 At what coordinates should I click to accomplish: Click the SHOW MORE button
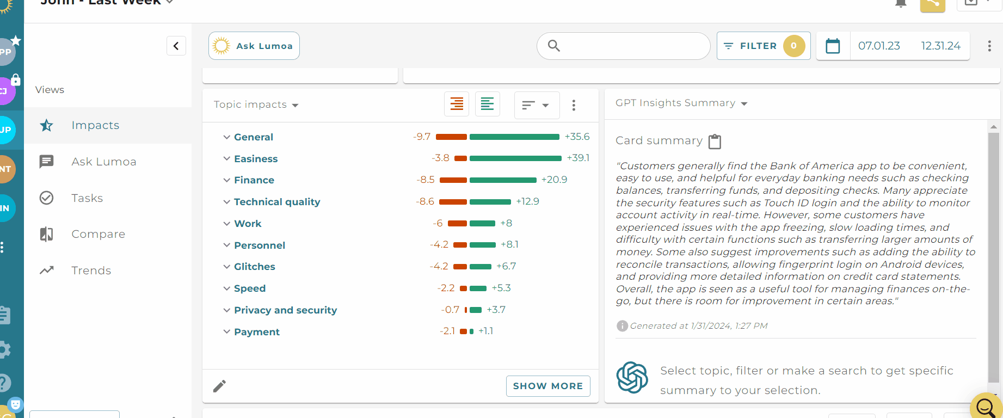pos(548,386)
